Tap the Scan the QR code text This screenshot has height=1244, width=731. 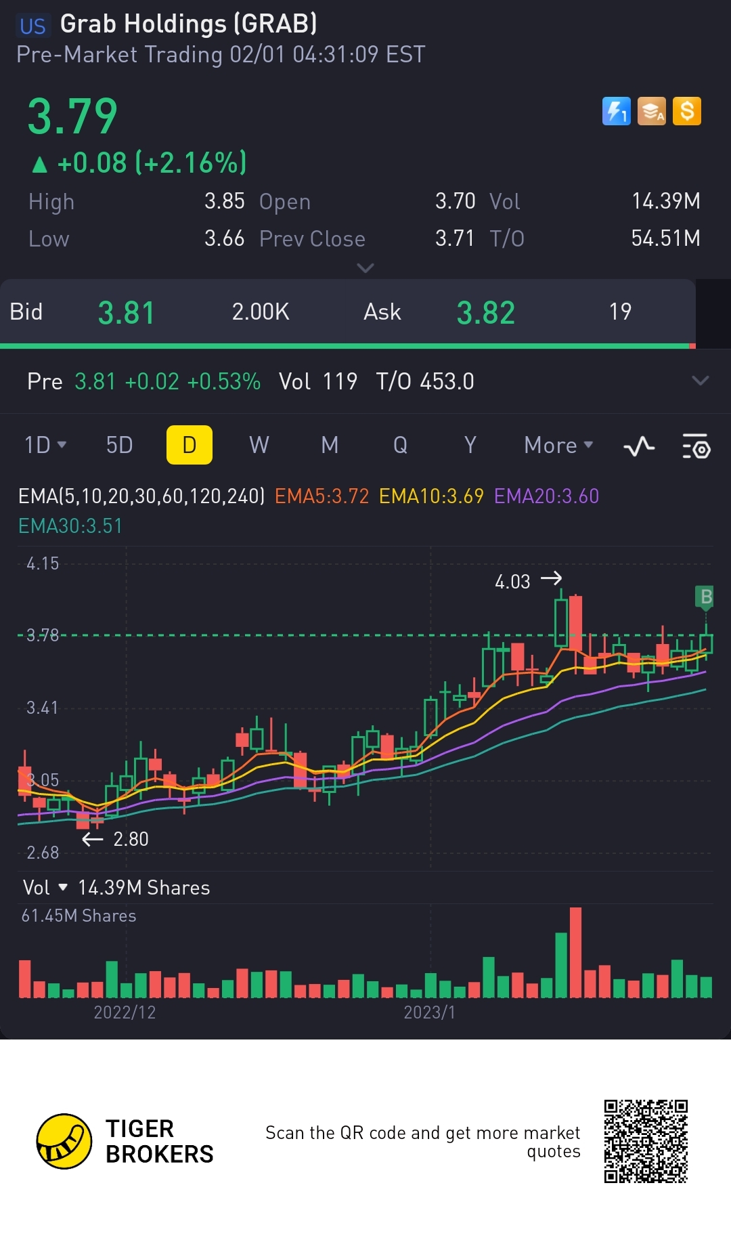click(x=423, y=1142)
